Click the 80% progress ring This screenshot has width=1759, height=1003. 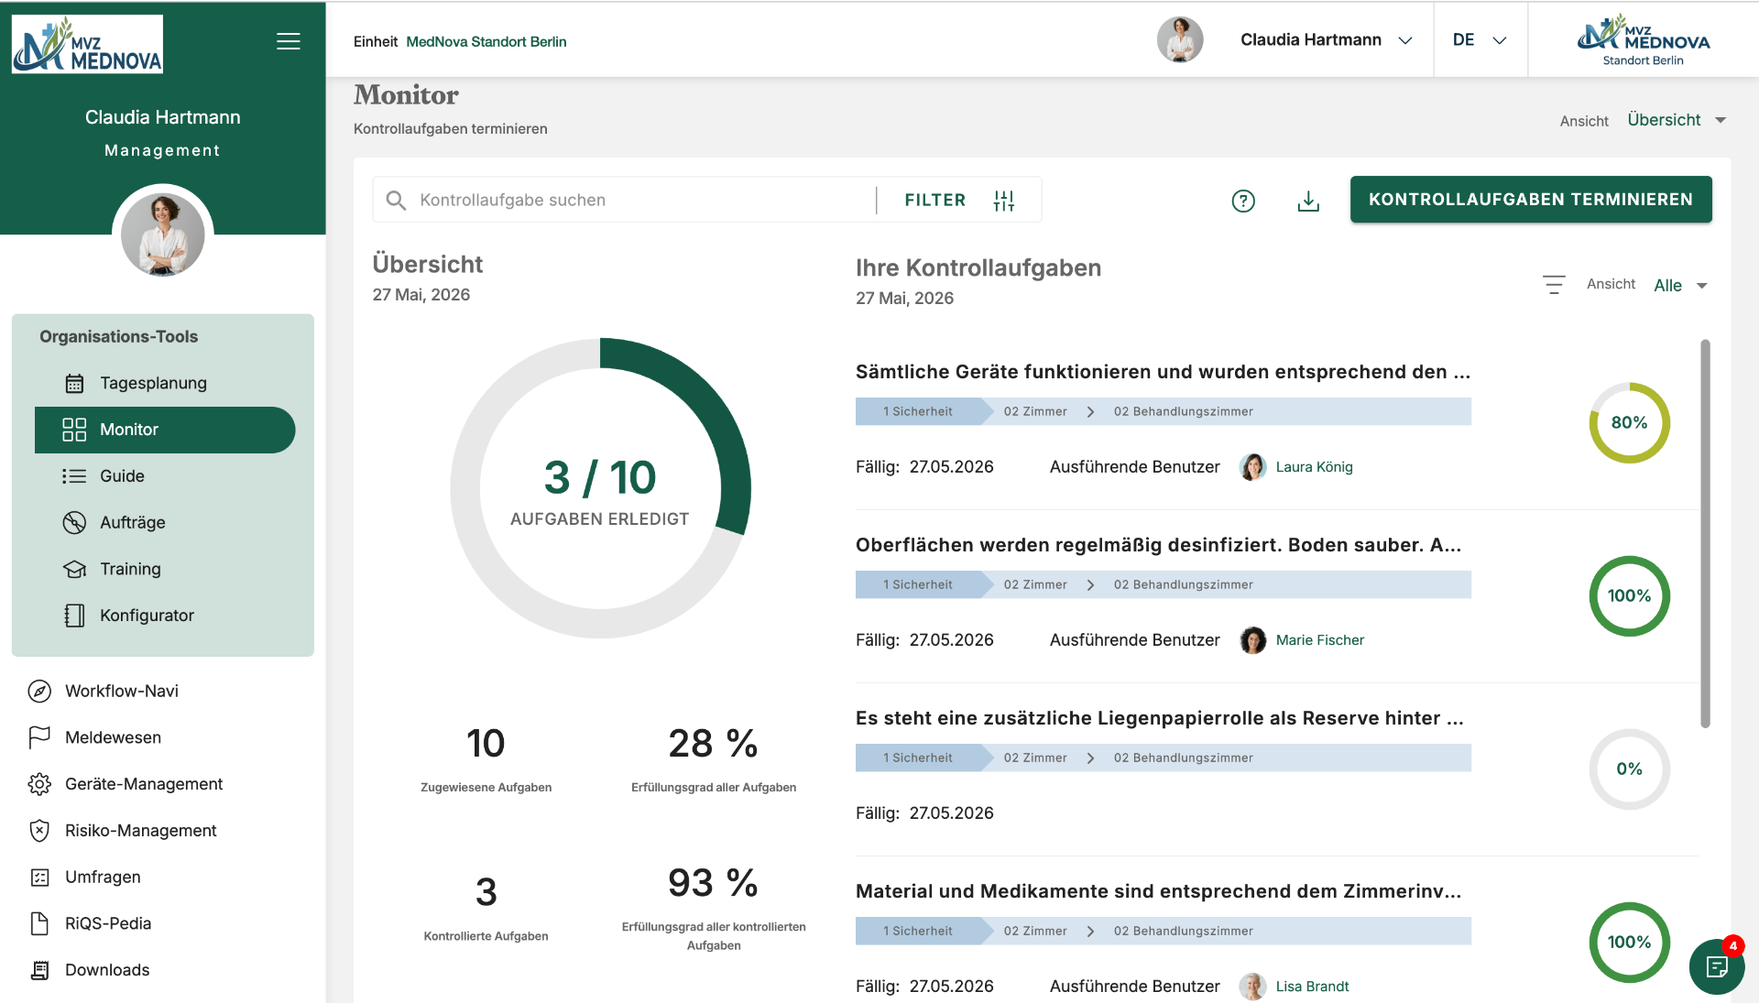pyautogui.click(x=1629, y=423)
